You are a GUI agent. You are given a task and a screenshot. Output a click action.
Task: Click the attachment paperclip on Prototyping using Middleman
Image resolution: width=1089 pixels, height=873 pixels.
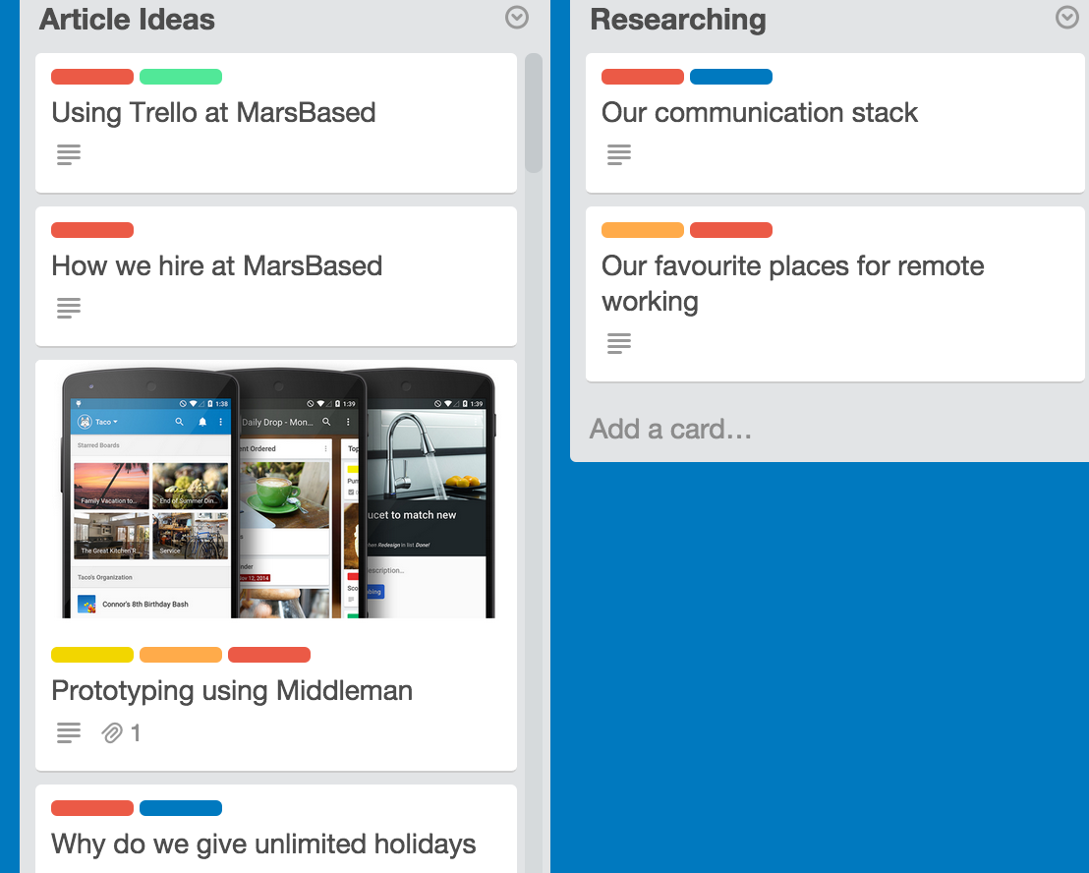110,732
